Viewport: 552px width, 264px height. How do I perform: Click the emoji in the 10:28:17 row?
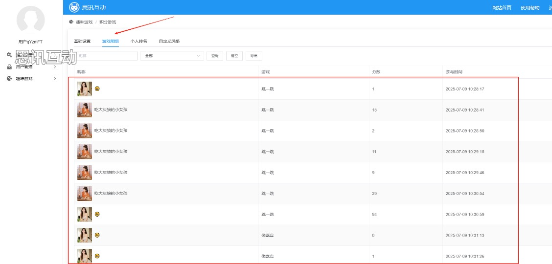coord(97,89)
